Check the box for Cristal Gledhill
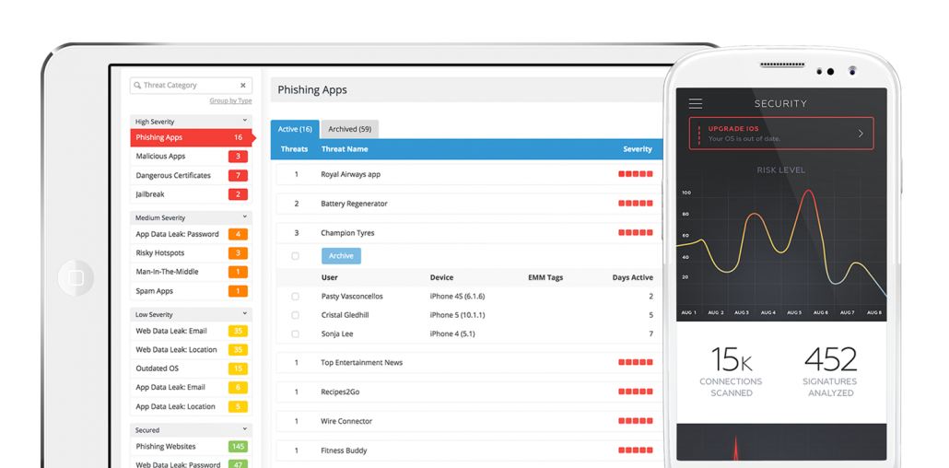The width and height of the screenshot is (949, 468). 296,315
